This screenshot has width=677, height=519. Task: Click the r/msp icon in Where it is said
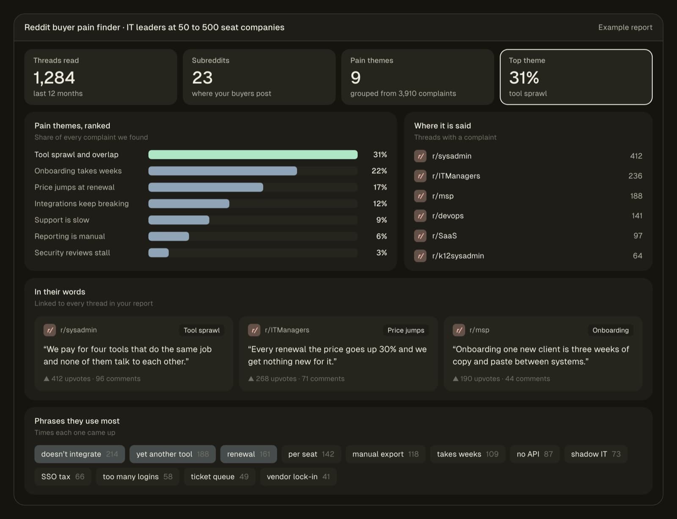tap(420, 196)
